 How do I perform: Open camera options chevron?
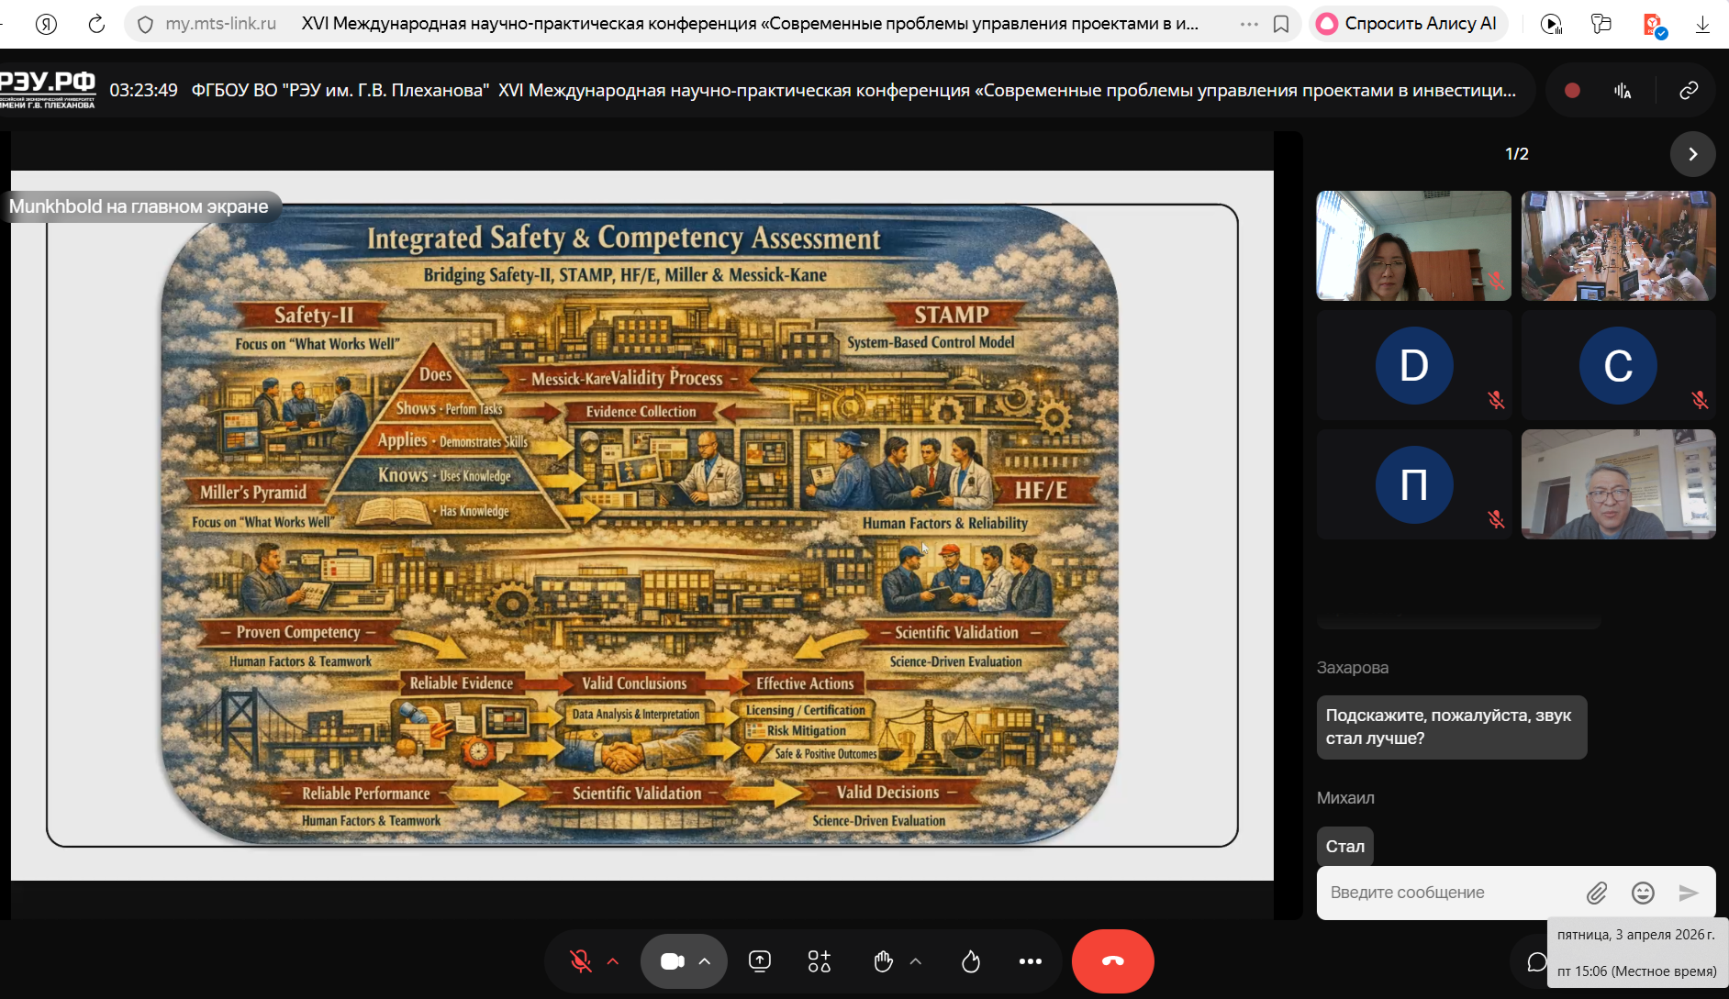[705, 961]
